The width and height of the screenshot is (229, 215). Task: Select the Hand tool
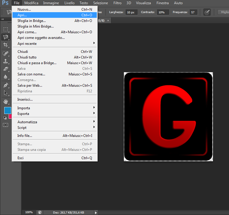6,102
